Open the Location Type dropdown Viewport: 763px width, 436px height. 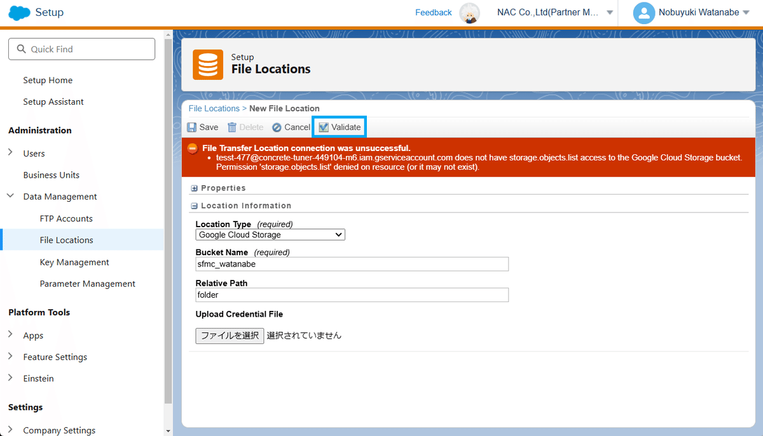pyautogui.click(x=270, y=235)
